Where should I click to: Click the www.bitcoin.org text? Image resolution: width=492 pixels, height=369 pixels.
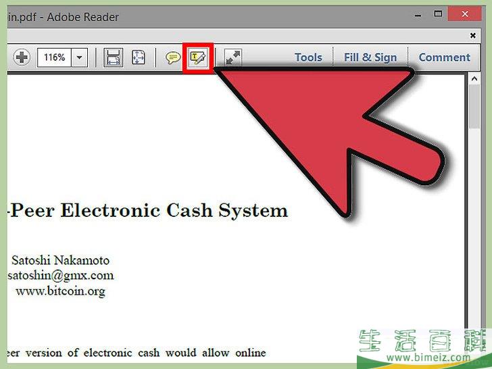pos(61,291)
